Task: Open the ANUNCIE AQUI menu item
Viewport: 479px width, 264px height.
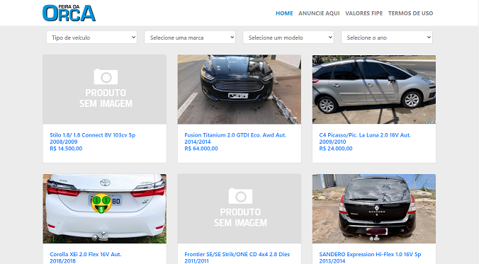Action: 319,13
